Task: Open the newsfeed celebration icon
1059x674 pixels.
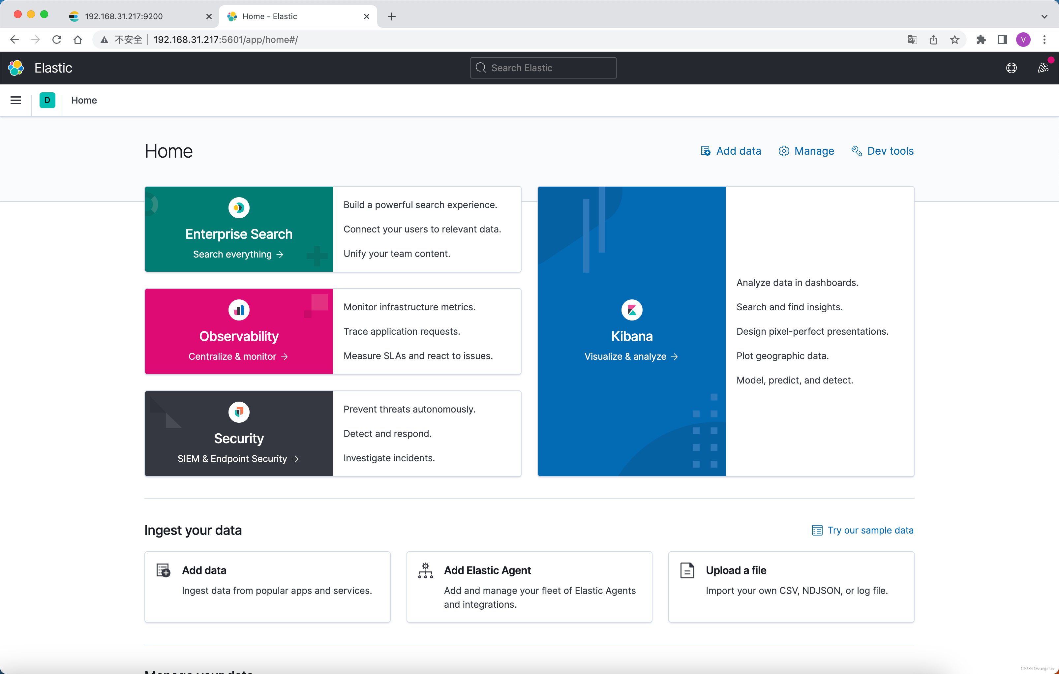Action: pos(1043,68)
